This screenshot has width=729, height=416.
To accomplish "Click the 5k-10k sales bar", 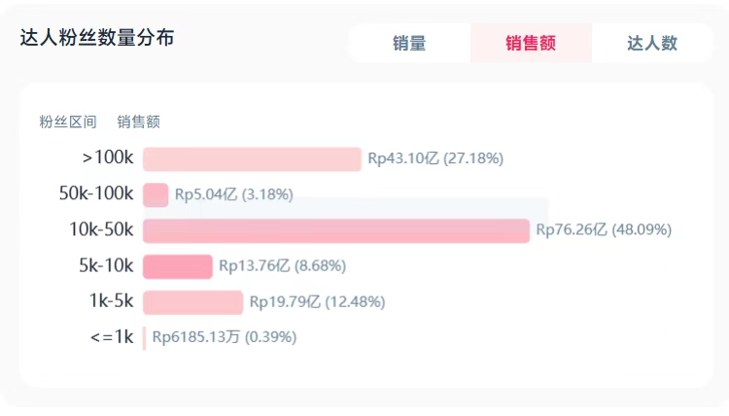I will coord(178,266).
